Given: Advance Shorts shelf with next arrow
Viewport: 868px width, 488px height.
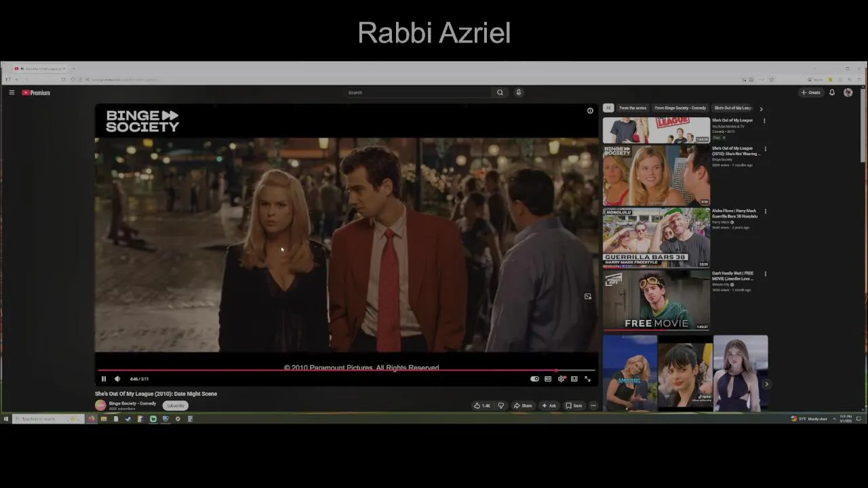Looking at the screenshot, I should [x=767, y=384].
